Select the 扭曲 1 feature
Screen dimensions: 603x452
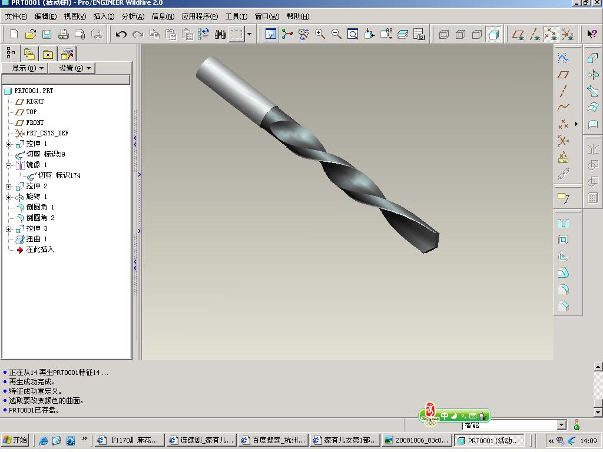click(x=37, y=239)
